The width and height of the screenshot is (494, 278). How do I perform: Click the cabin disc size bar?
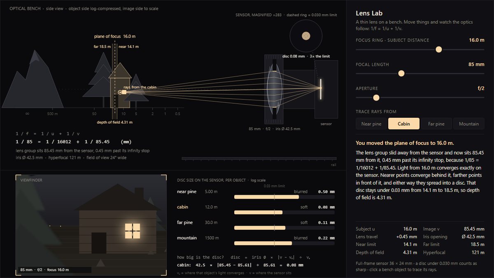tap(284, 213)
